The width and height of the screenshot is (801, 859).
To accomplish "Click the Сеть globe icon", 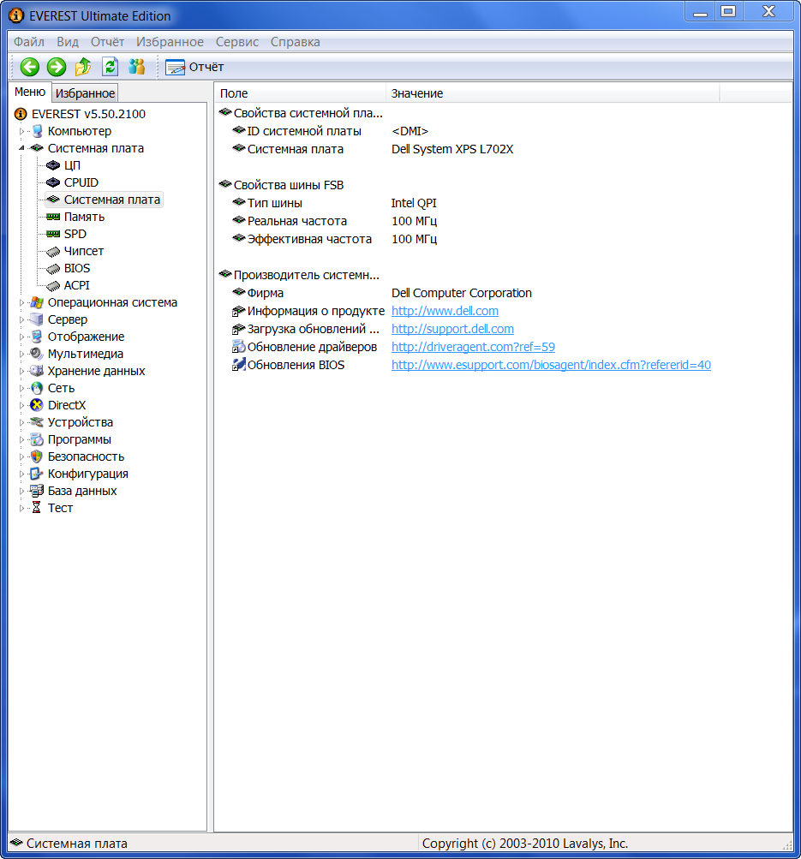I will [x=37, y=388].
